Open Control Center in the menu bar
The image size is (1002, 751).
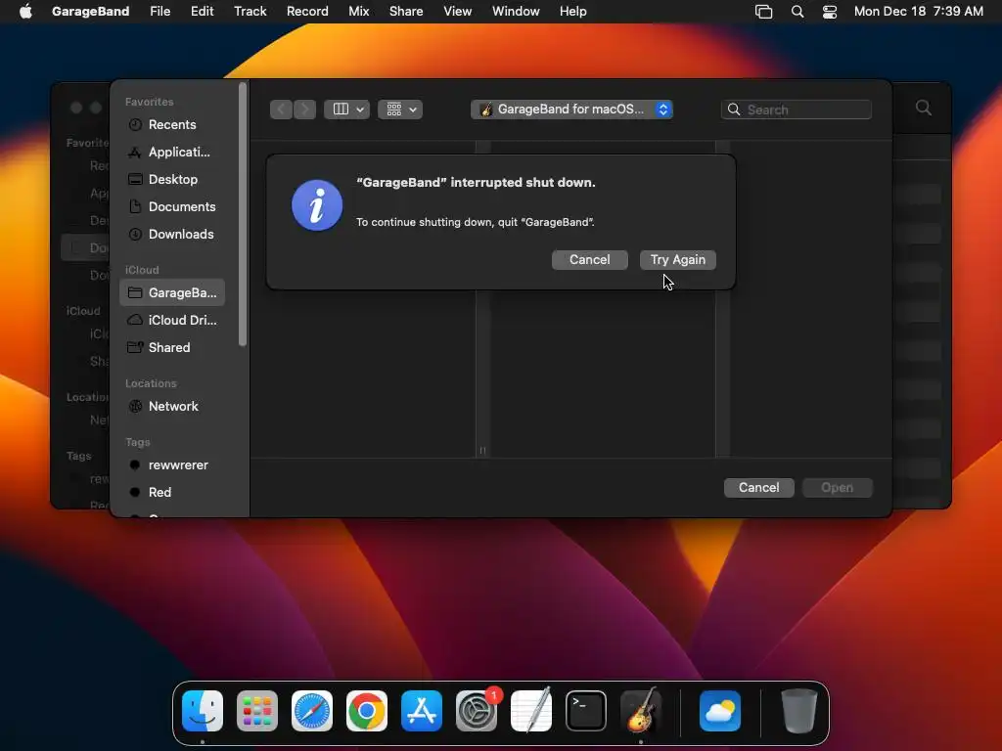pyautogui.click(x=830, y=11)
